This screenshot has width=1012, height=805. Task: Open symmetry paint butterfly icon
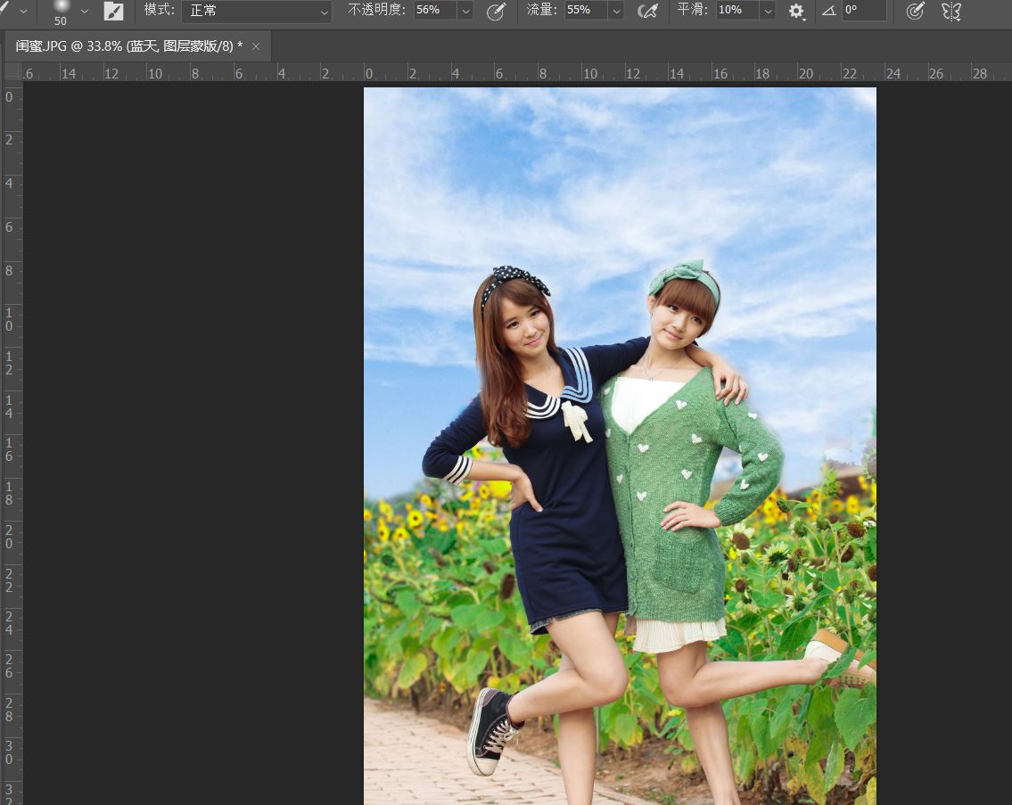coord(951,11)
